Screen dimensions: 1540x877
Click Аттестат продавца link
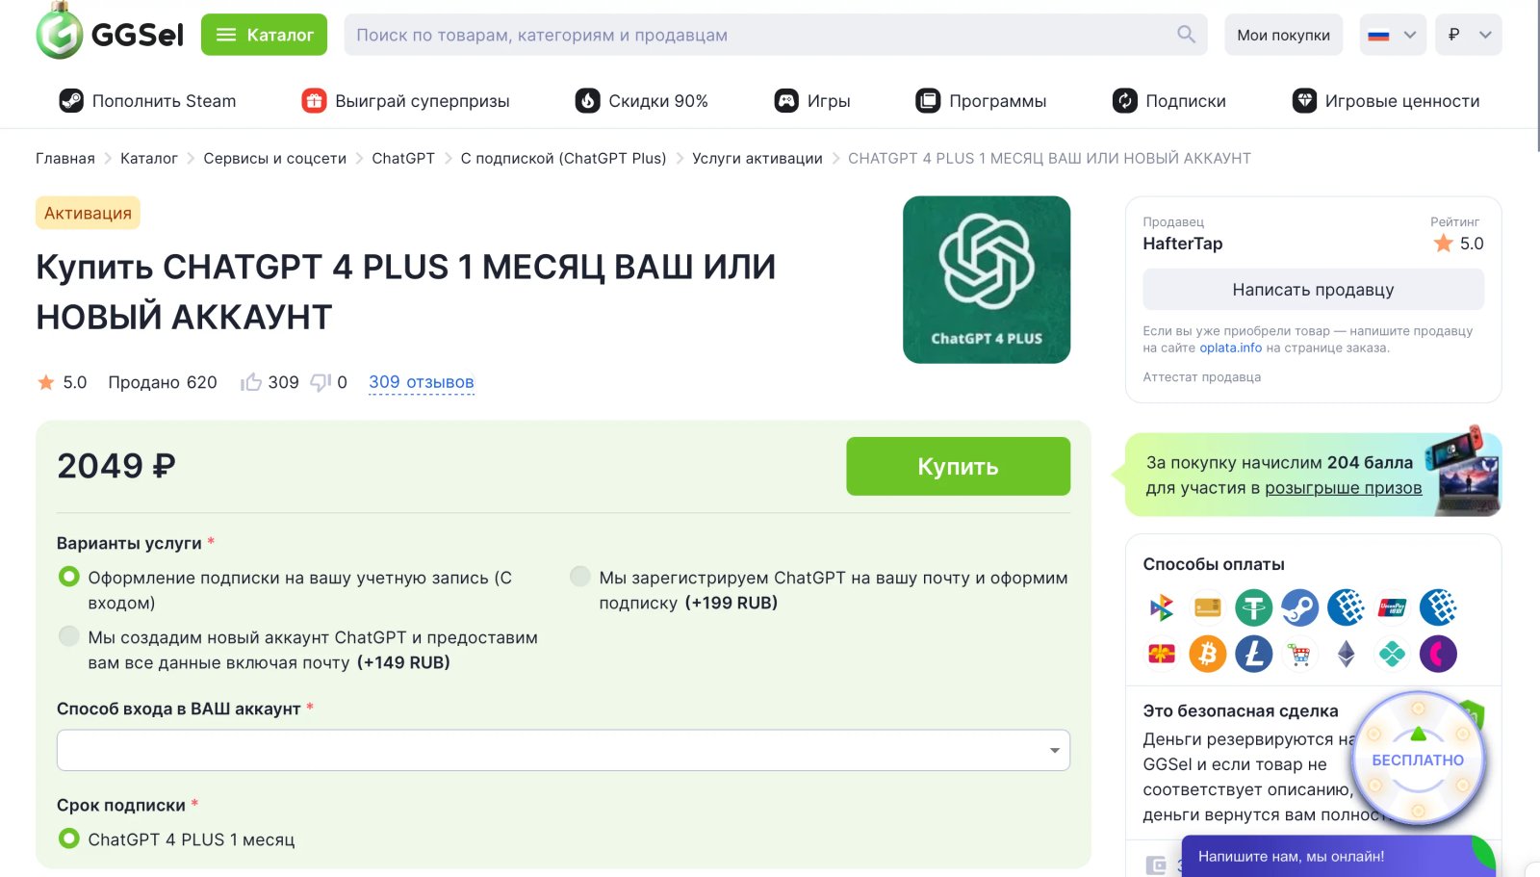(1201, 377)
